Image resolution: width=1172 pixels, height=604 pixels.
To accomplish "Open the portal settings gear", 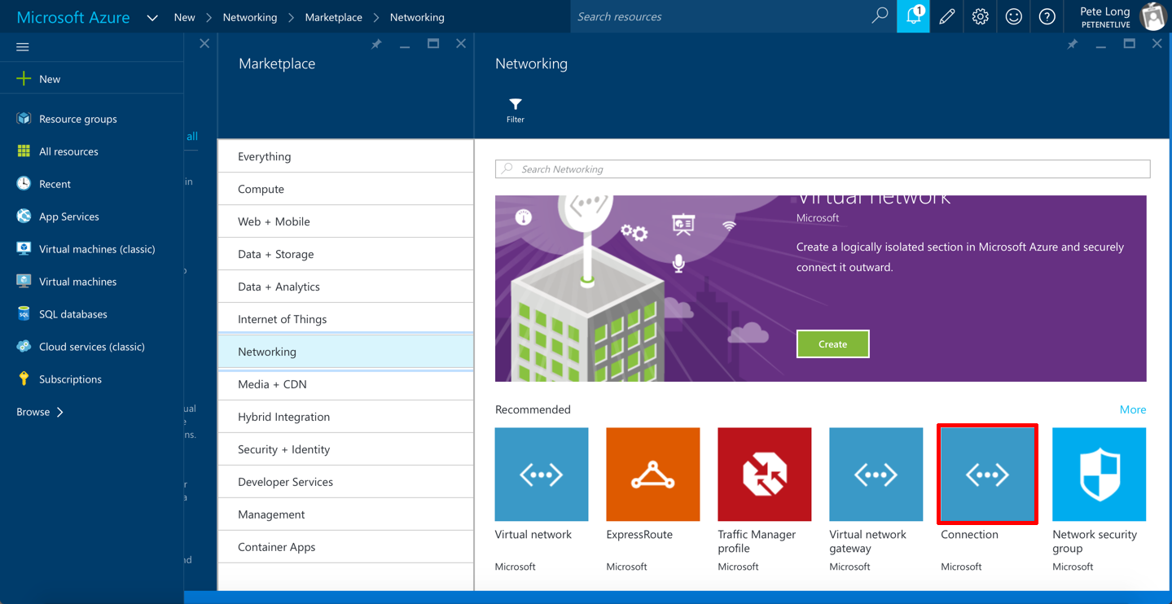I will pos(980,16).
